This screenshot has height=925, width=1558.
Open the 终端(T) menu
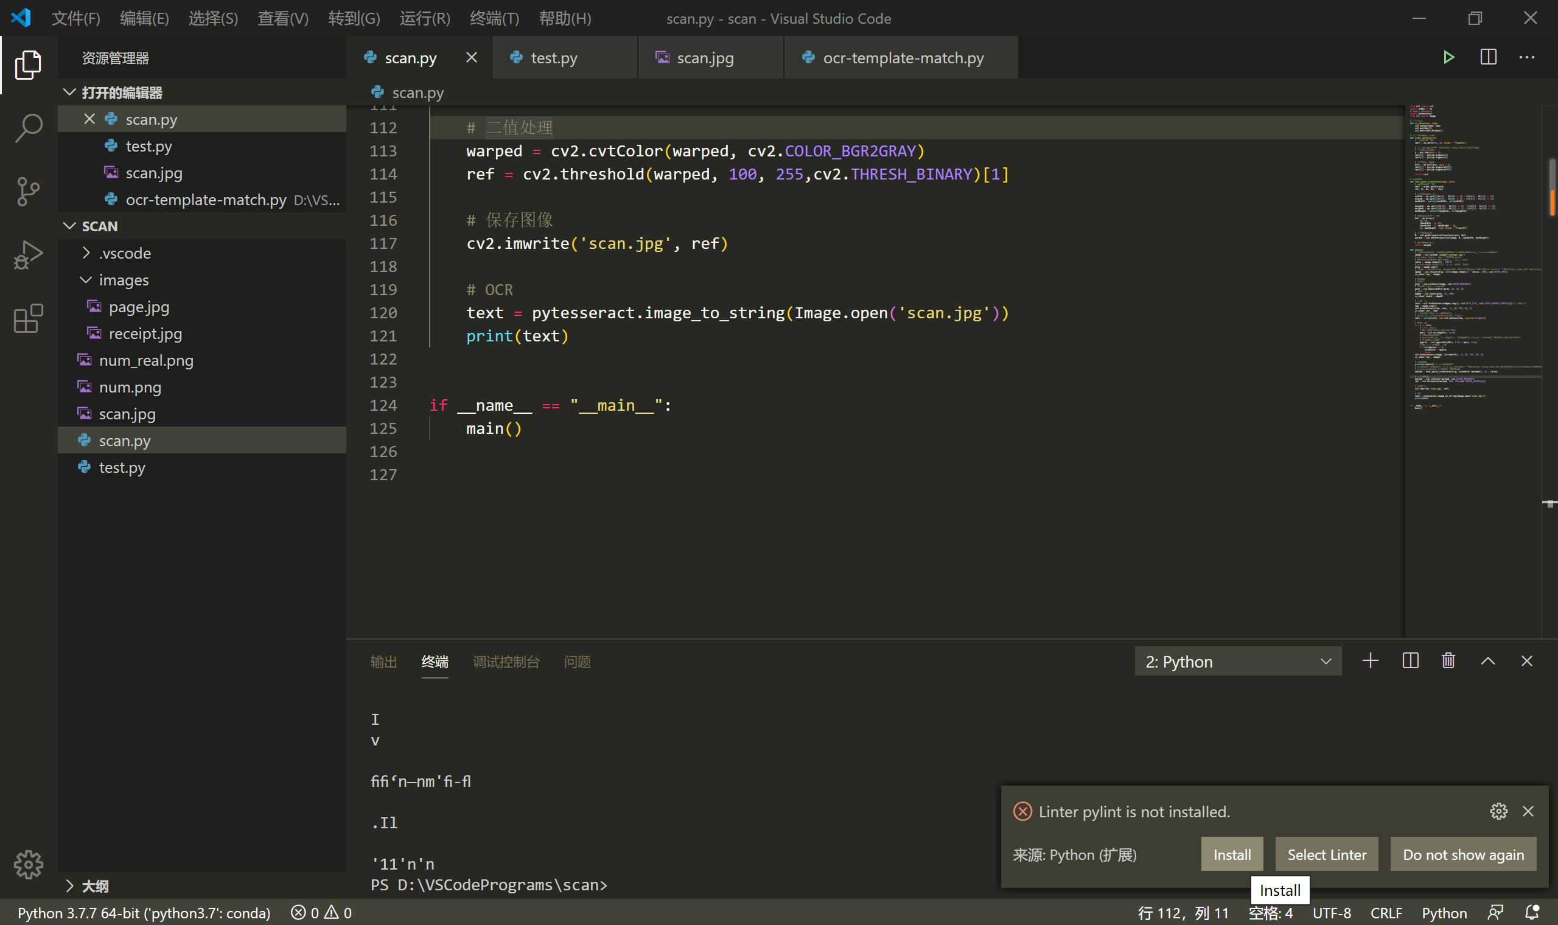pyautogui.click(x=494, y=19)
